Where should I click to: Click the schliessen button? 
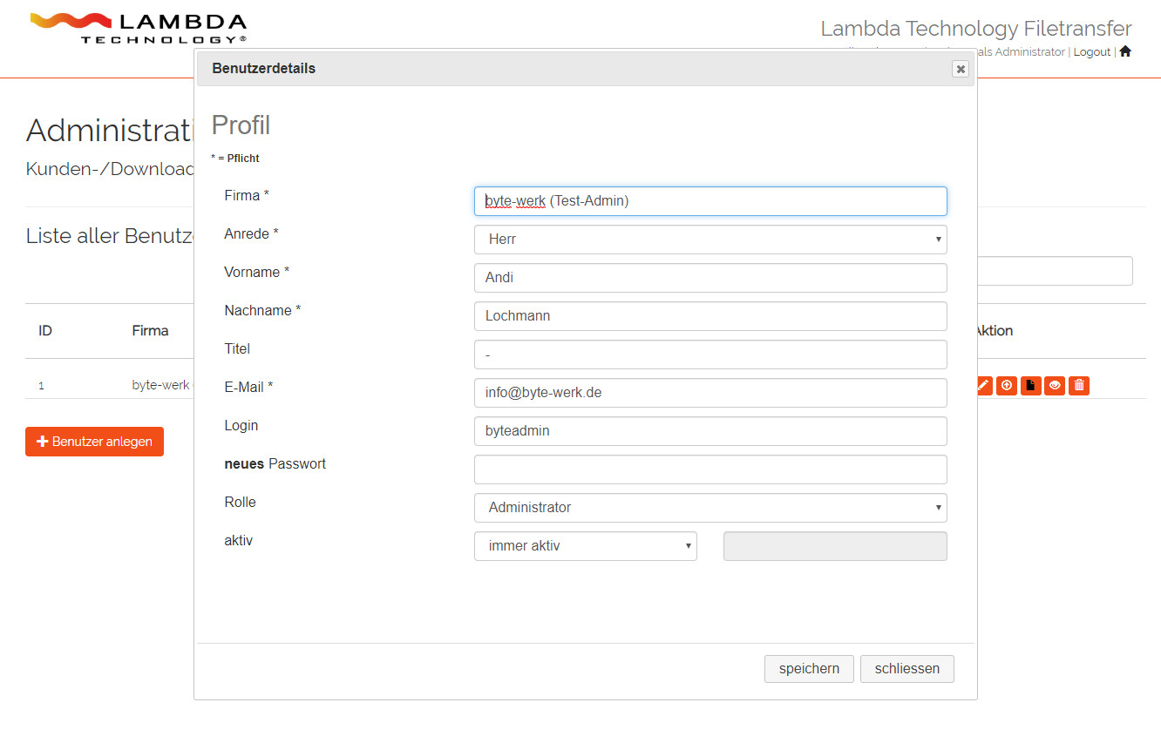[906, 669]
